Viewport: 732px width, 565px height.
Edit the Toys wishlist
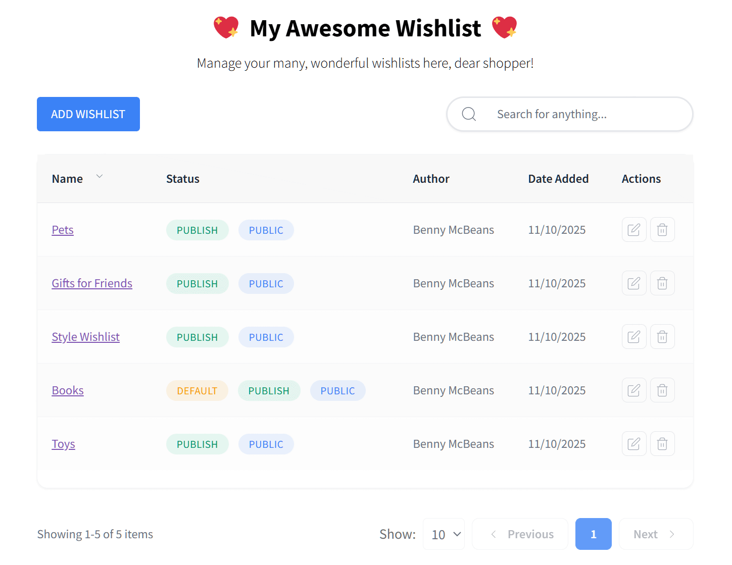[633, 444]
